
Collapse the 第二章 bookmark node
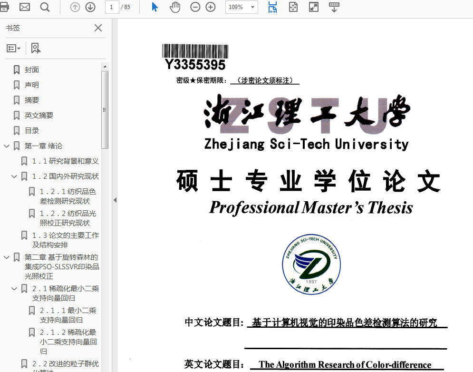(6, 257)
